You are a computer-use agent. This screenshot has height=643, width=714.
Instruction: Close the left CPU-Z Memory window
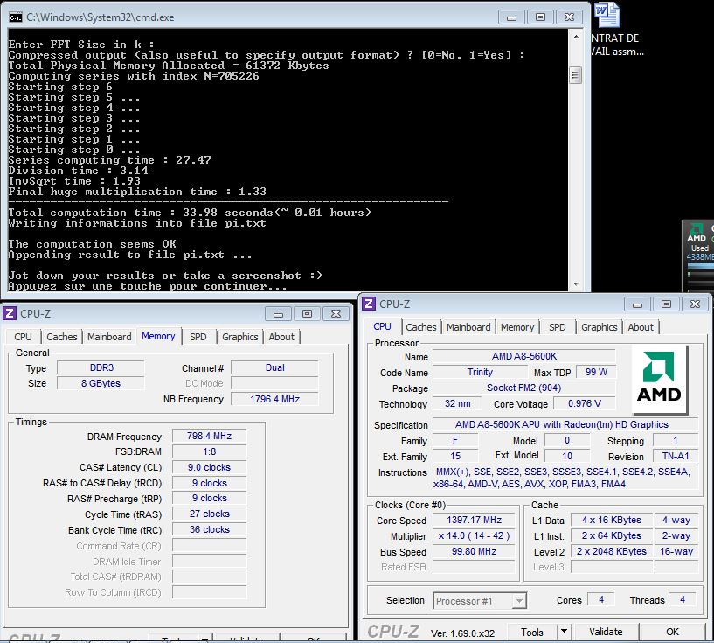tap(336, 313)
